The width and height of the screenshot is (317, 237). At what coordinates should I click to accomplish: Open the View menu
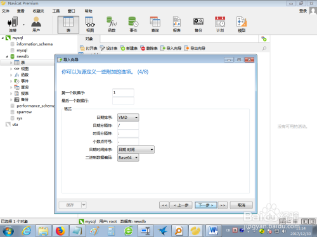click(20, 11)
